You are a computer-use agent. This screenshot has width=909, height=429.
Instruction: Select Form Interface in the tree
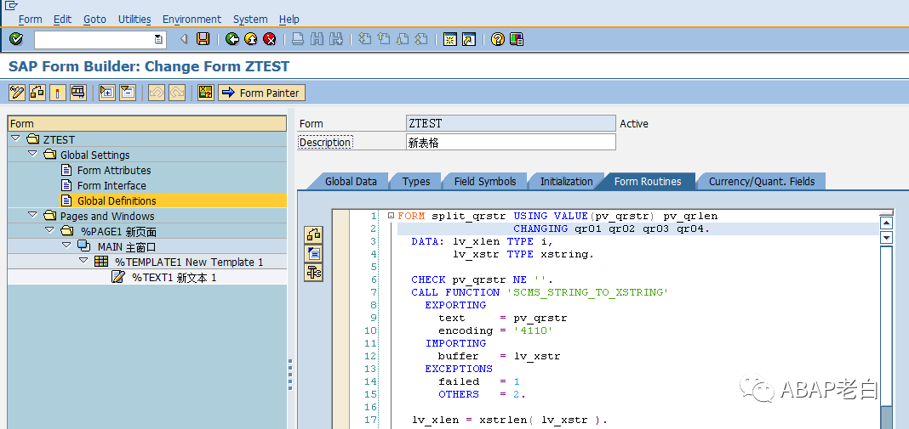[x=111, y=185]
